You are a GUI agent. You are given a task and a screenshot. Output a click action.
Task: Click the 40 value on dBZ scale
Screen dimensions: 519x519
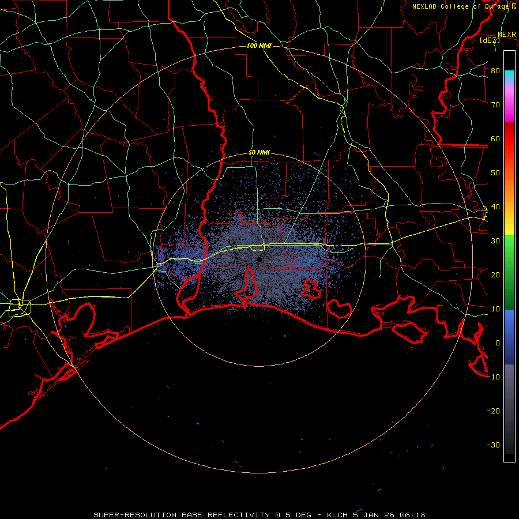click(x=495, y=207)
